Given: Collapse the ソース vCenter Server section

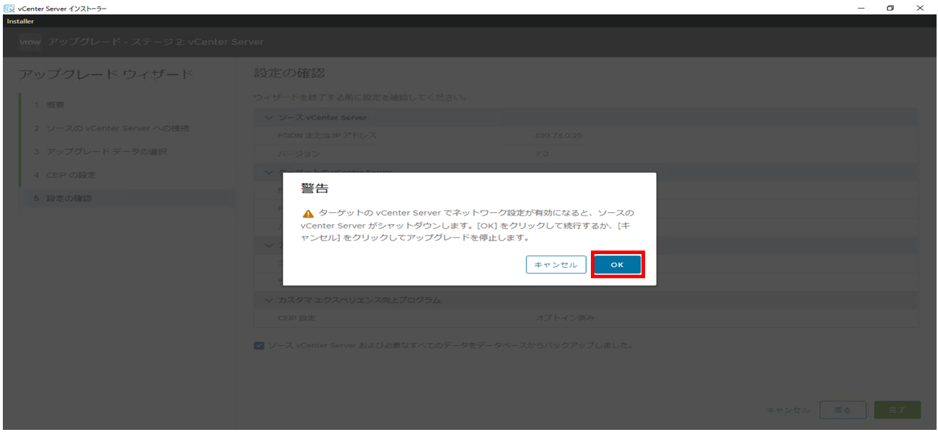Looking at the screenshot, I should click(x=269, y=117).
